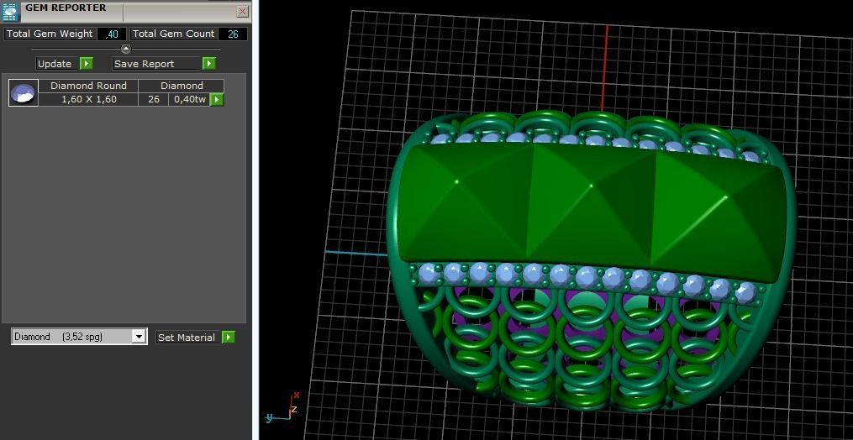Collapse the panel with the round arrow handle
Screen dimensions: 853x440
(126, 49)
